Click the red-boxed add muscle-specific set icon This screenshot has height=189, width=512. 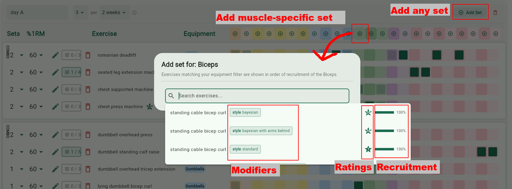click(x=360, y=34)
